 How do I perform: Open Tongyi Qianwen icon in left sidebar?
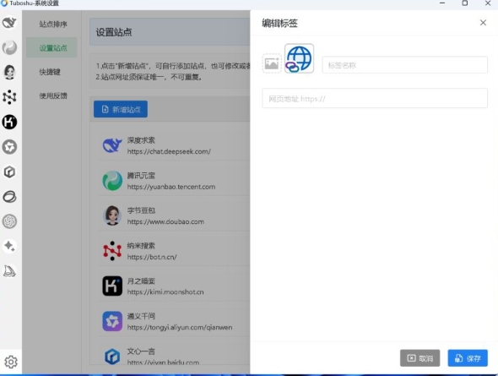pyautogui.click(x=9, y=147)
